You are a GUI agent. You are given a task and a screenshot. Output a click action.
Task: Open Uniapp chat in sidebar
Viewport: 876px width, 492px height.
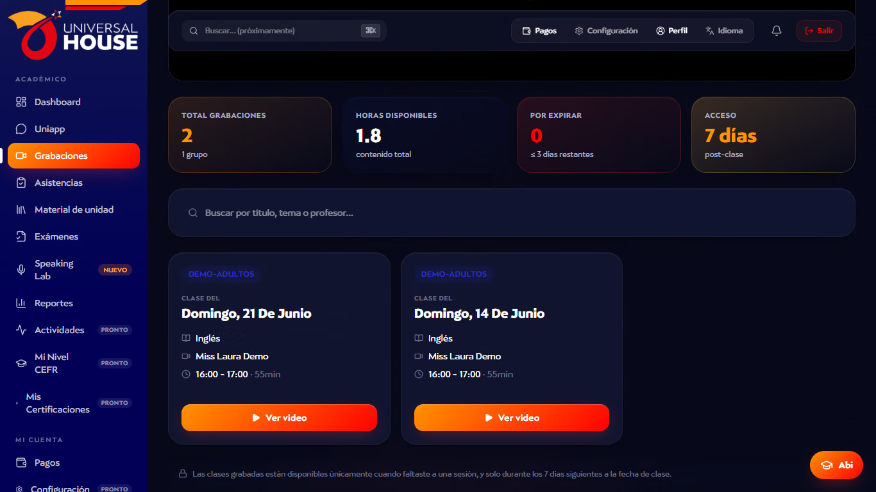pyautogui.click(x=74, y=129)
